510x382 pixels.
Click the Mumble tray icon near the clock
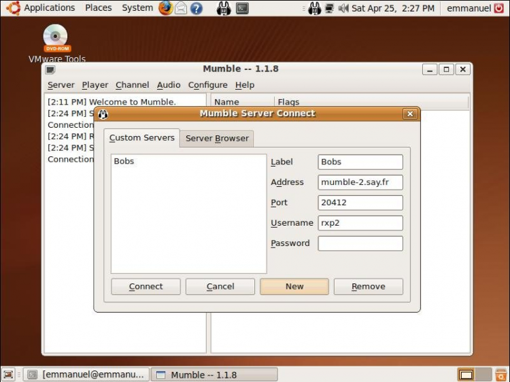coord(315,8)
